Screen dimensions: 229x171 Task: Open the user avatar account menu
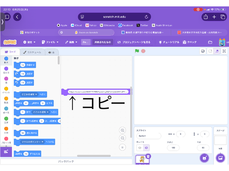coord(222,42)
